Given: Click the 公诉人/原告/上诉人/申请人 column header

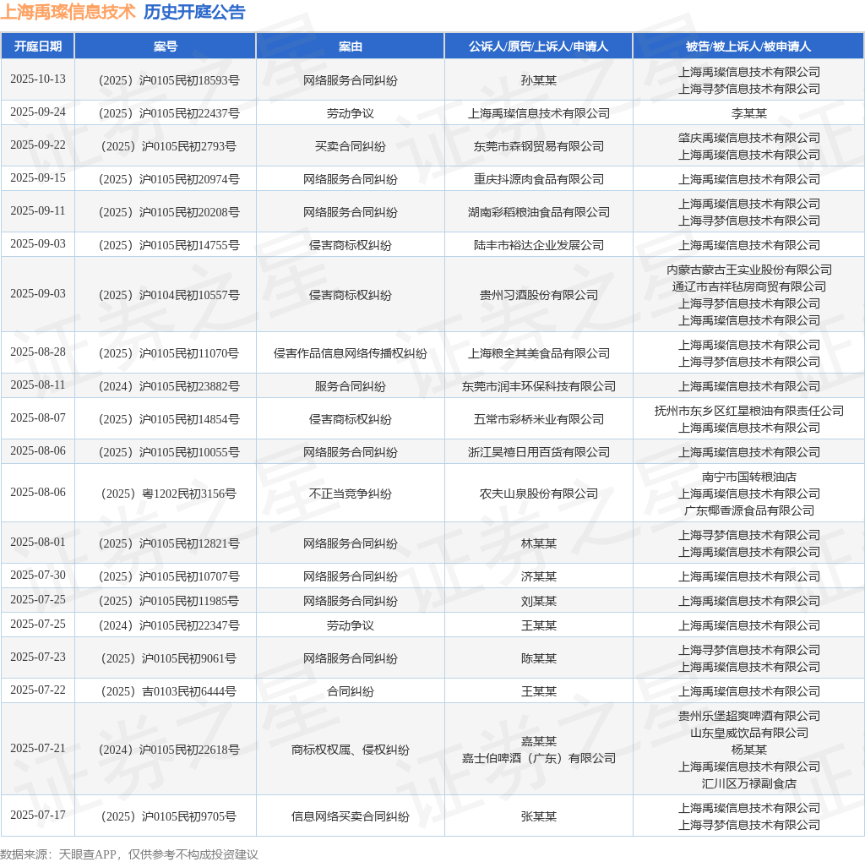Looking at the screenshot, I should point(538,46).
